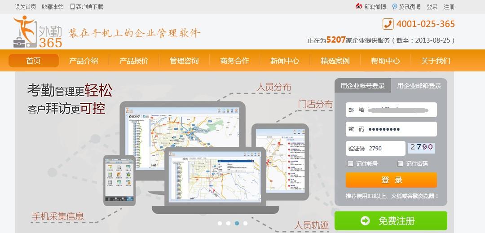Viewport: 485px width, 233px height.
Task: Enable the 记住密码 checkbox
Action: (x=400, y=164)
